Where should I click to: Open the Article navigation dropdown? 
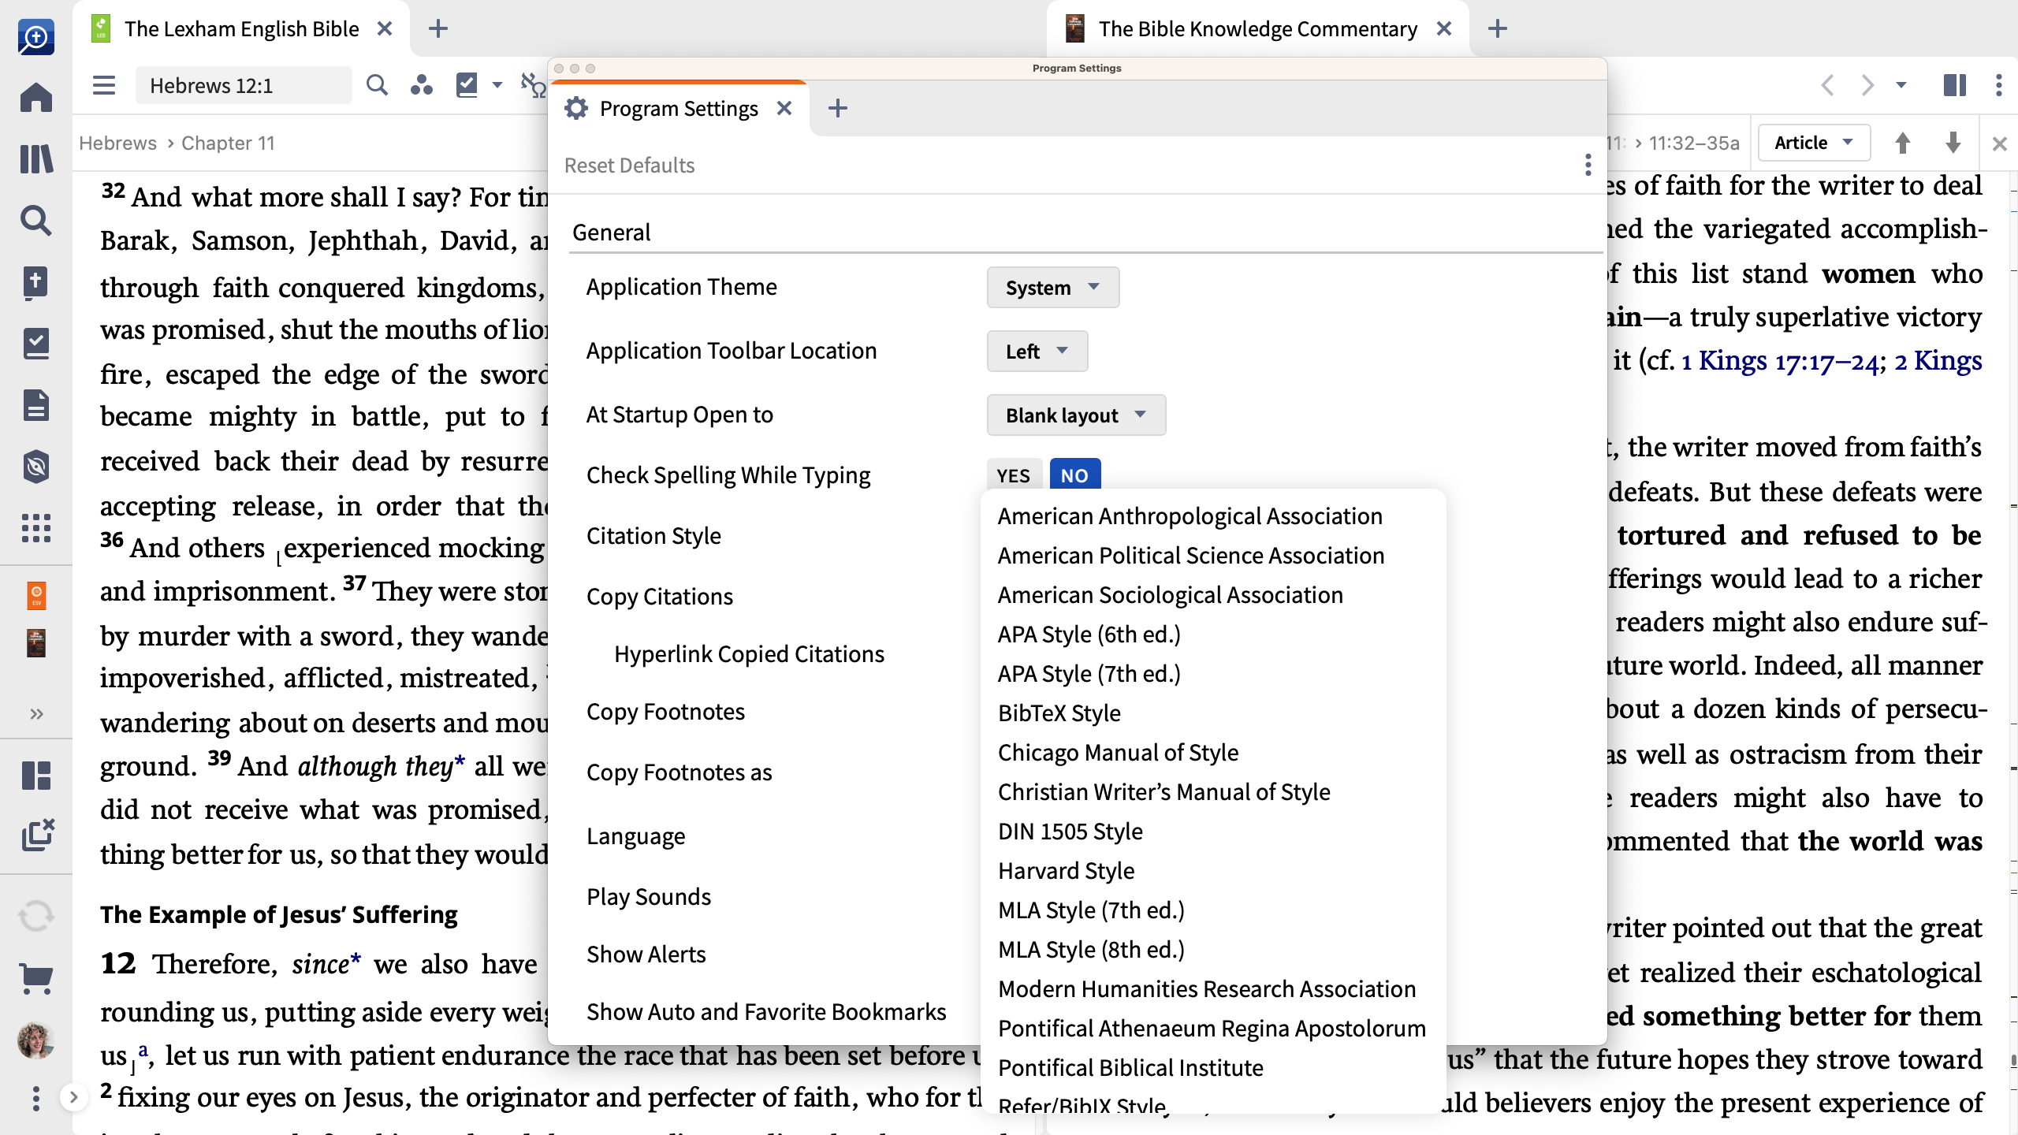coord(1813,143)
